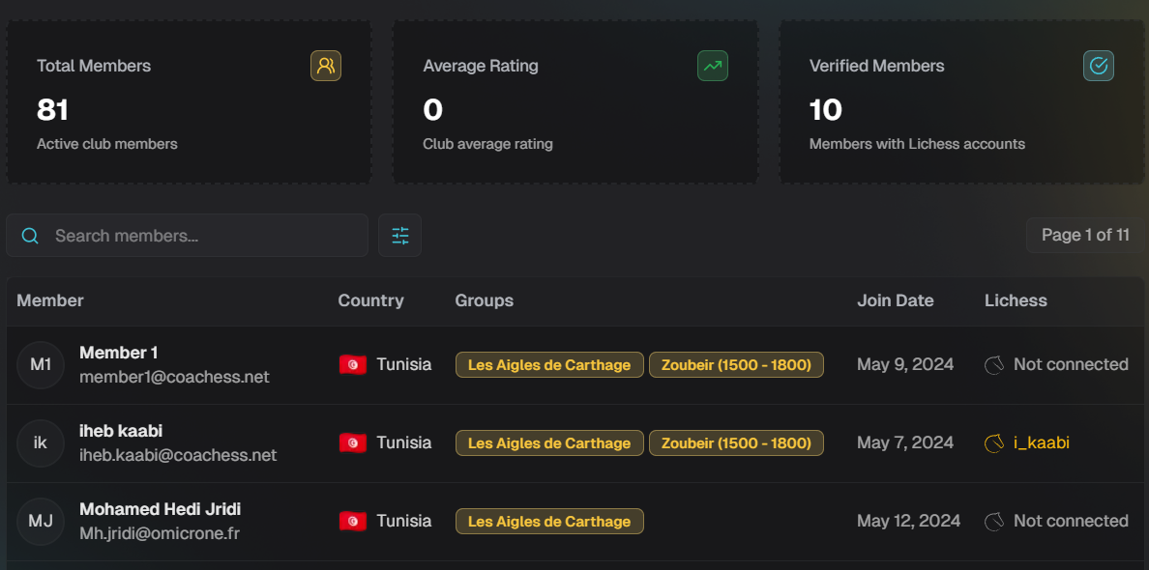Click Zoubeir (1500 - 1800) tag for Member 1
This screenshot has width=1149, height=570.
coord(736,364)
